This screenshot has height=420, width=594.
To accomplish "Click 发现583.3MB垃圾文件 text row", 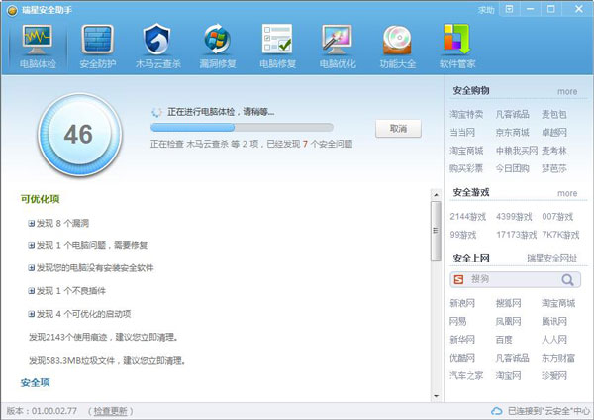I will (107, 360).
